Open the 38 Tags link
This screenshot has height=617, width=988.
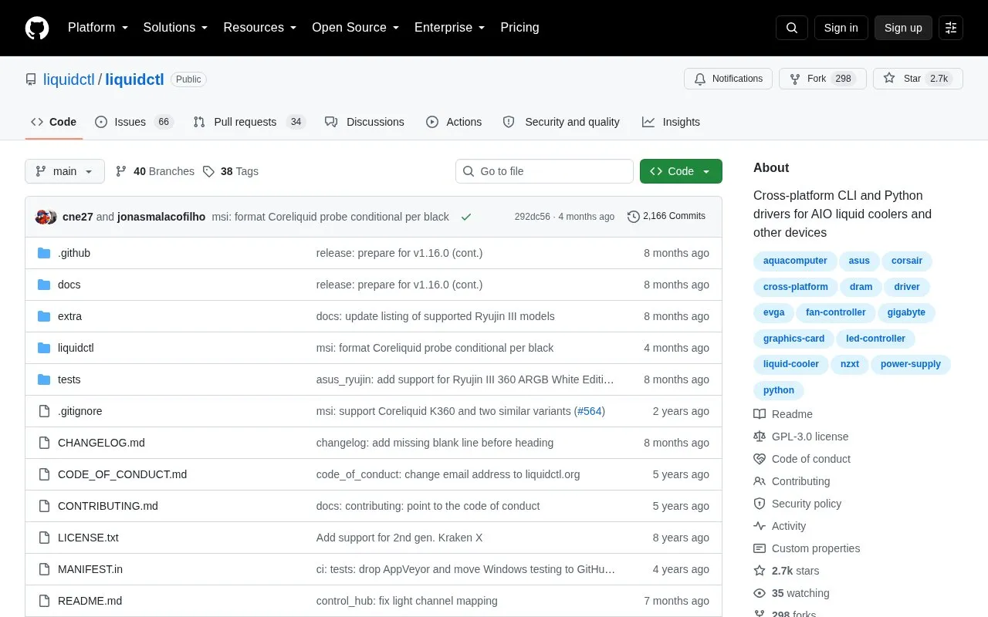click(x=231, y=171)
